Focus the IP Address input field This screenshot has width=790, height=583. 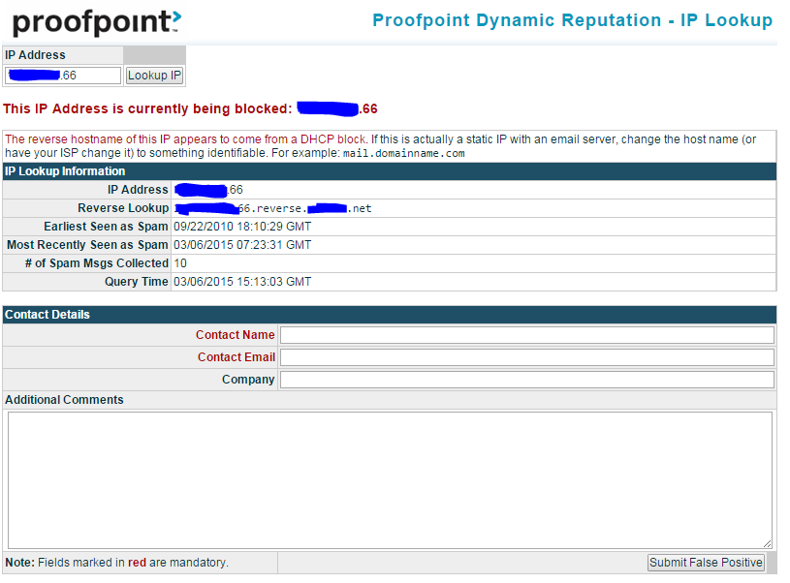[x=63, y=76]
